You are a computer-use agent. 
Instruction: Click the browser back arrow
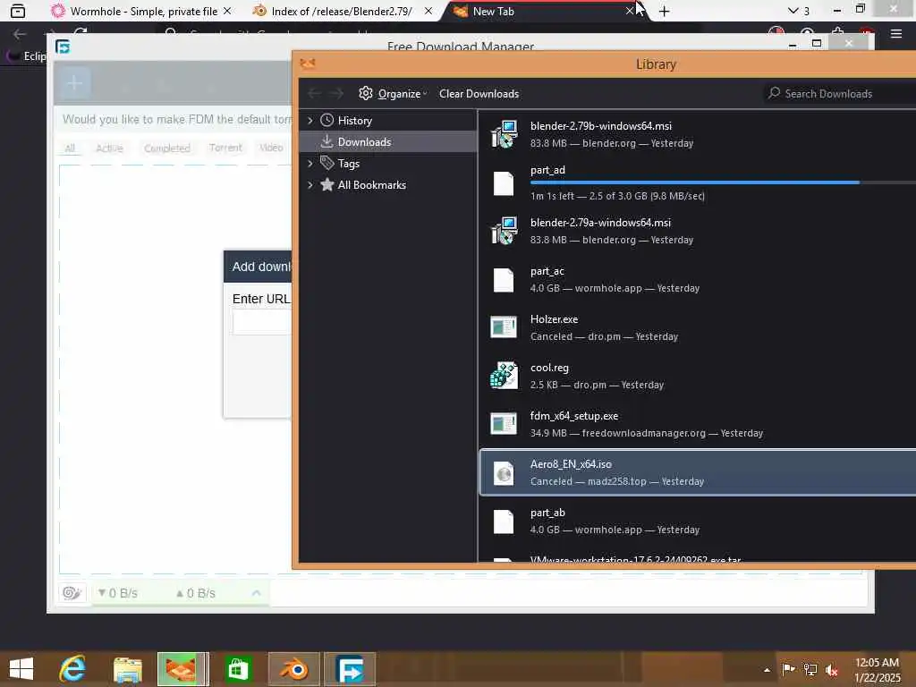point(20,34)
